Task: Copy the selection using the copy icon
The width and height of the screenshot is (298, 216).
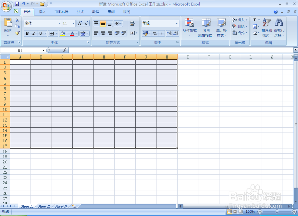Action: [17, 27]
